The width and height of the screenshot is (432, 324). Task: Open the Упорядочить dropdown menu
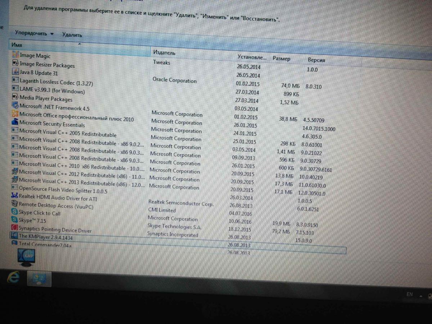click(x=34, y=33)
